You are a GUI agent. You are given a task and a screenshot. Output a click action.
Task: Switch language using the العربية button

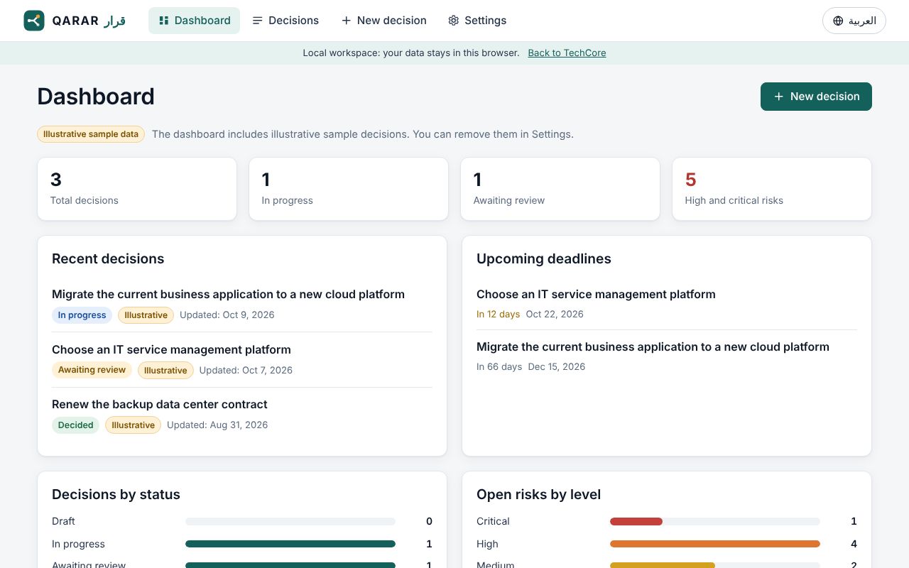point(854,21)
